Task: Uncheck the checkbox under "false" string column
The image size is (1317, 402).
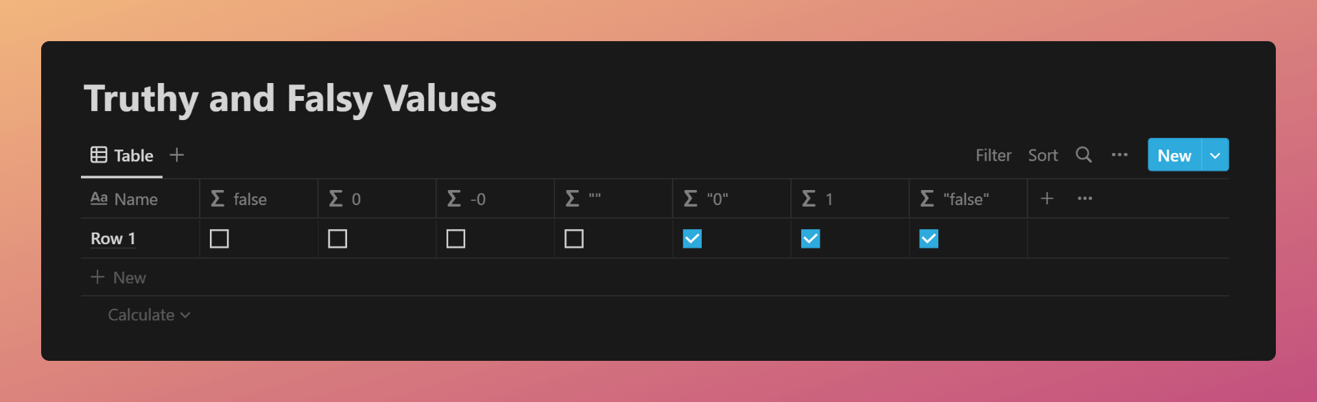Action: [929, 239]
